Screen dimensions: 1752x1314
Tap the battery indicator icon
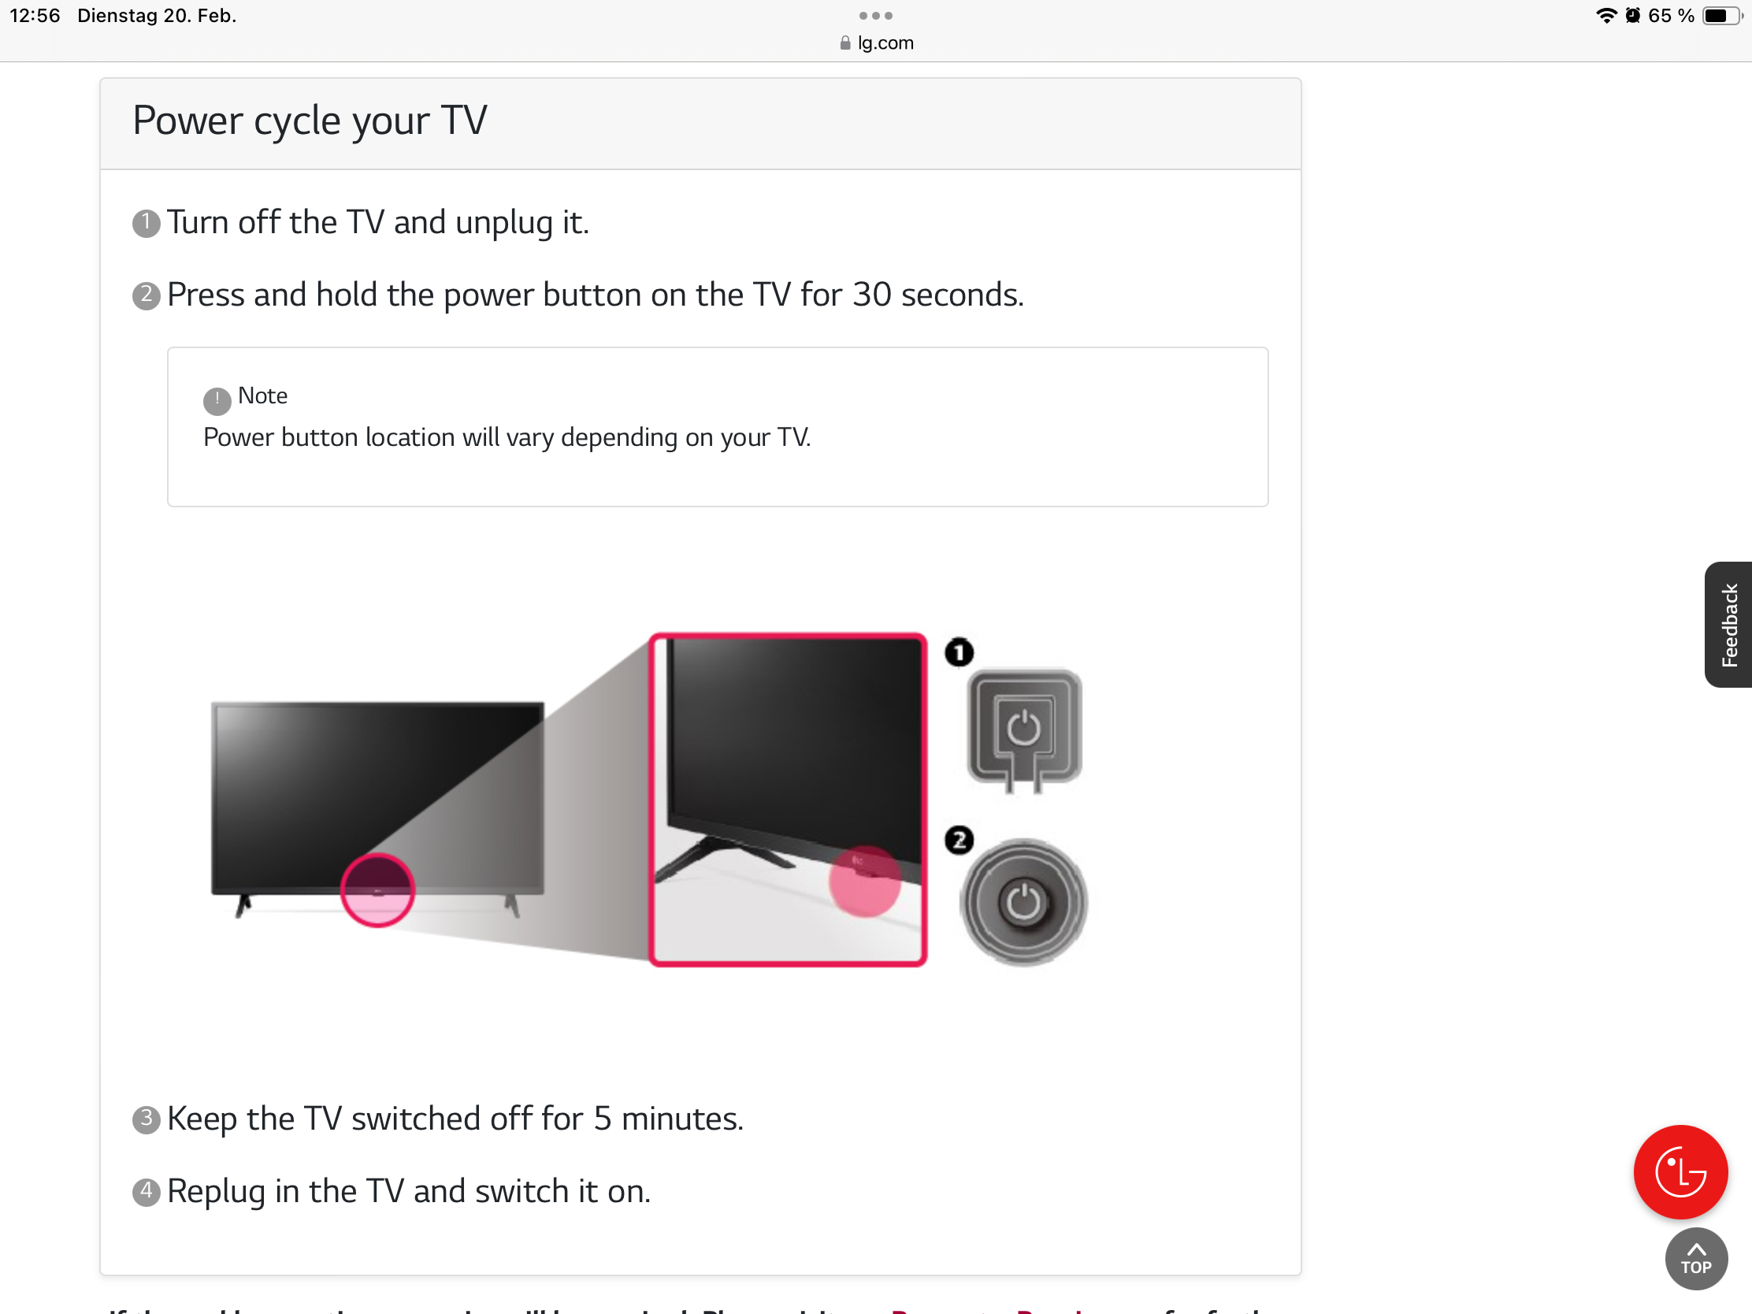(x=1722, y=16)
